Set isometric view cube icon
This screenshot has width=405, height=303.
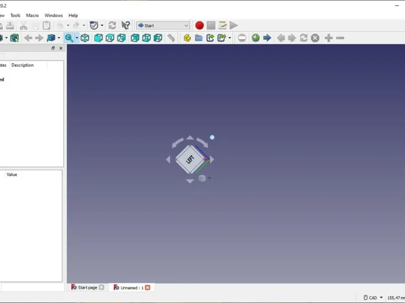[x=85, y=38]
